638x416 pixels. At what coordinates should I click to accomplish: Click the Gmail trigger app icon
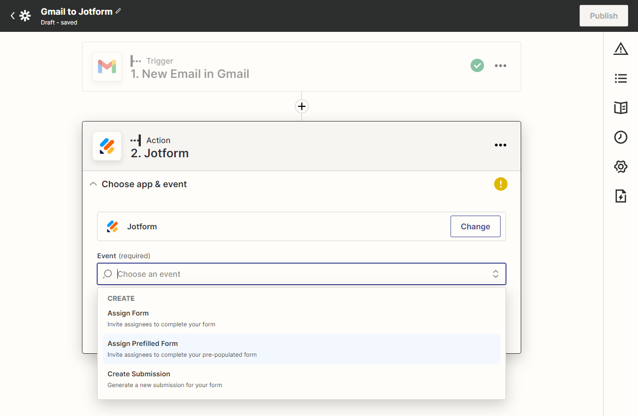(107, 67)
